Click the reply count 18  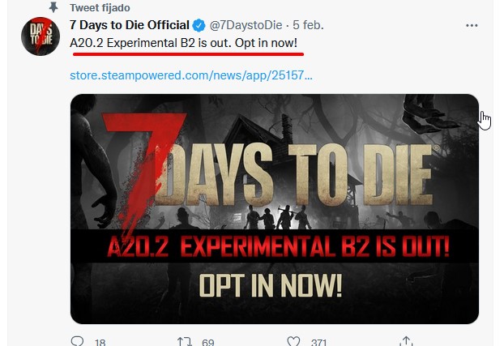click(100, 342)
